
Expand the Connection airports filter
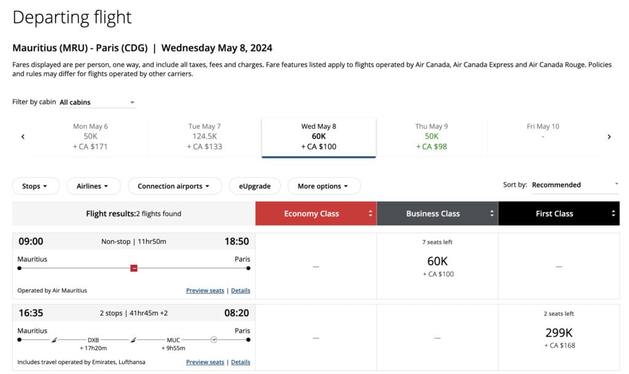coord(174,185)
